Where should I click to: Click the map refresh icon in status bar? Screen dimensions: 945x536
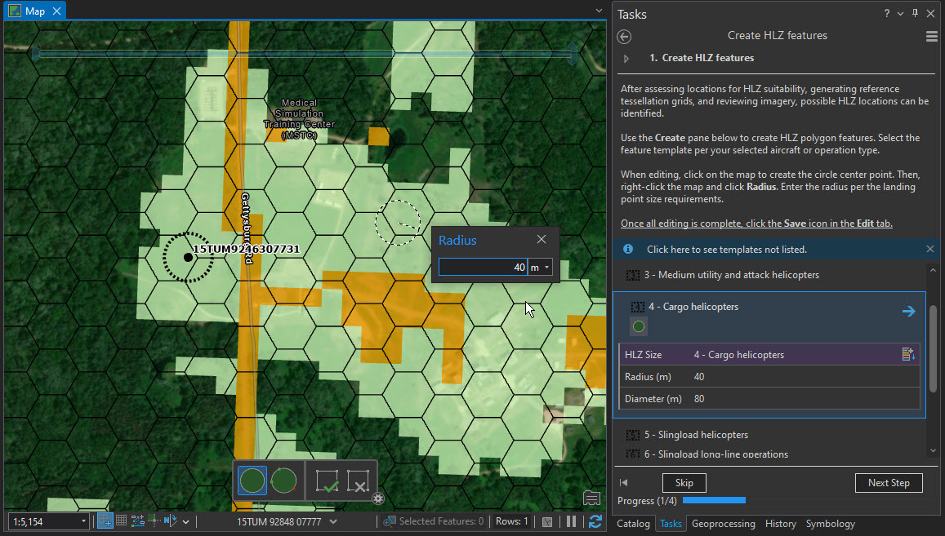tap(595, 520)
